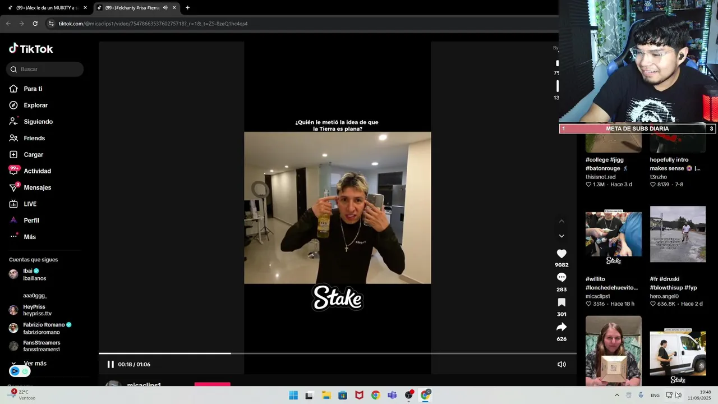Screen dimensions: 718x404
Task: Save the video with the bookmark icon
Action: 561,302
